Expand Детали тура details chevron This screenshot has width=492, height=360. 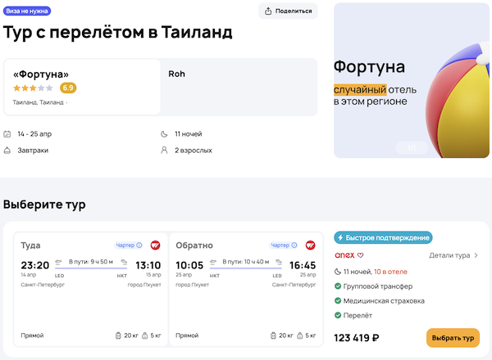pyautogui.click(x=476, y=255)
